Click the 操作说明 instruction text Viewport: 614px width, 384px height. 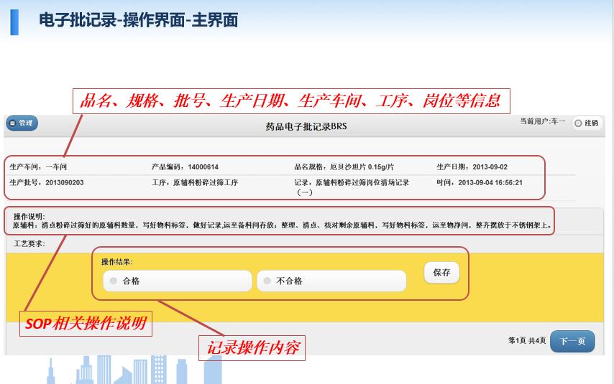(x=280, y=225)
